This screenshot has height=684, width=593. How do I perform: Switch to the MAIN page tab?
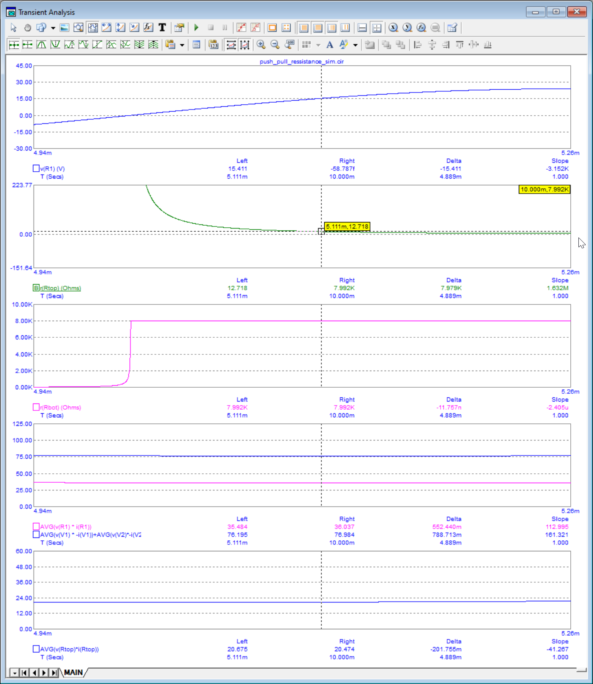click(73, 673)
